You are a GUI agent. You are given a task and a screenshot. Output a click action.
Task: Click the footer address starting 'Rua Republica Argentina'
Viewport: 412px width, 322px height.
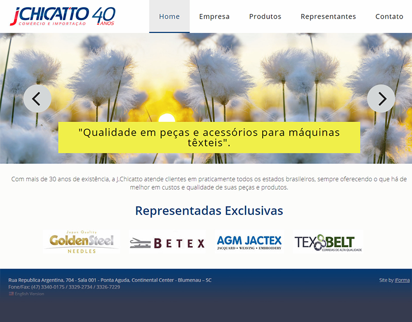[x=110, y=280]
